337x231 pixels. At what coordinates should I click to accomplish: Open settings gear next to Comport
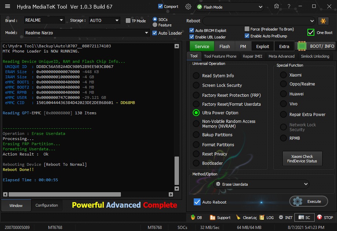pyautogui.click(x=188, y=7)
